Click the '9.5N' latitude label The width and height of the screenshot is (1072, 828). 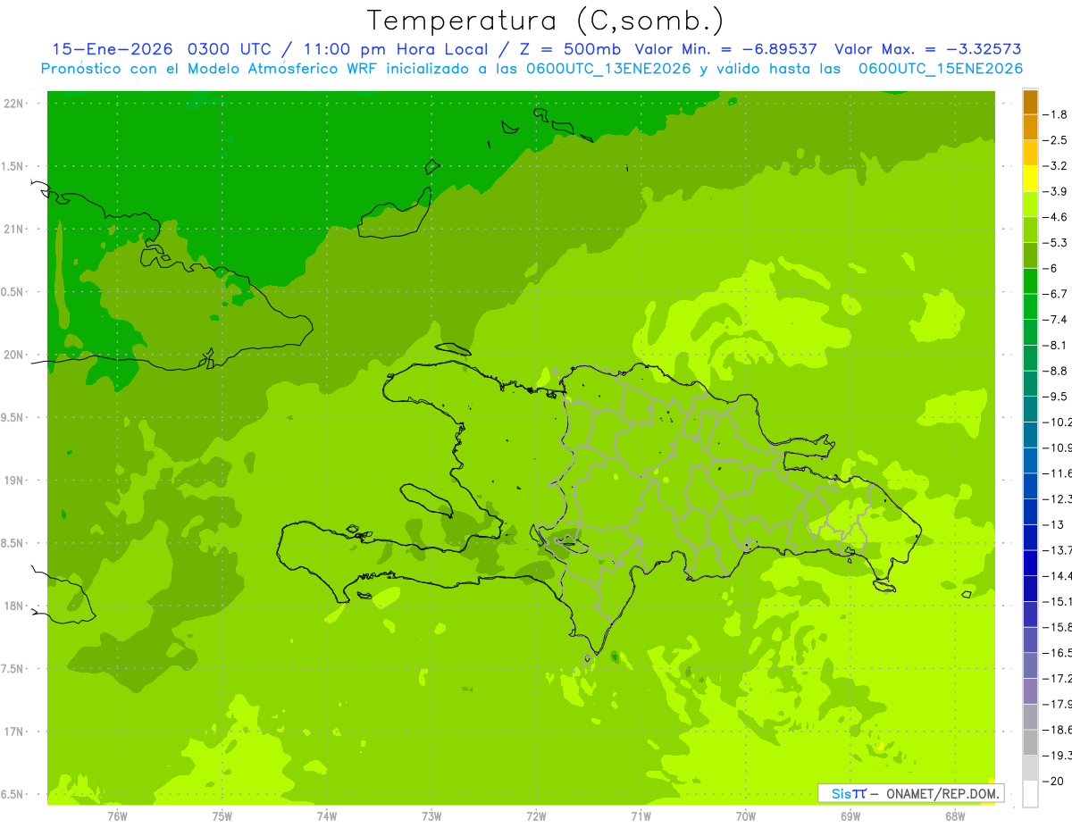tap(12, 417)
